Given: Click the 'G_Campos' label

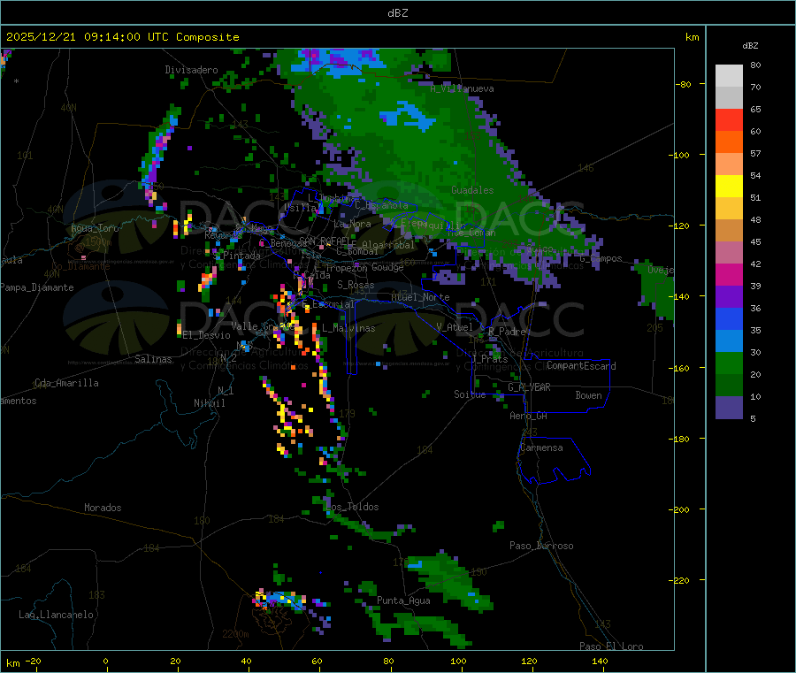Looking at the screenshot, I should (601, 259).
